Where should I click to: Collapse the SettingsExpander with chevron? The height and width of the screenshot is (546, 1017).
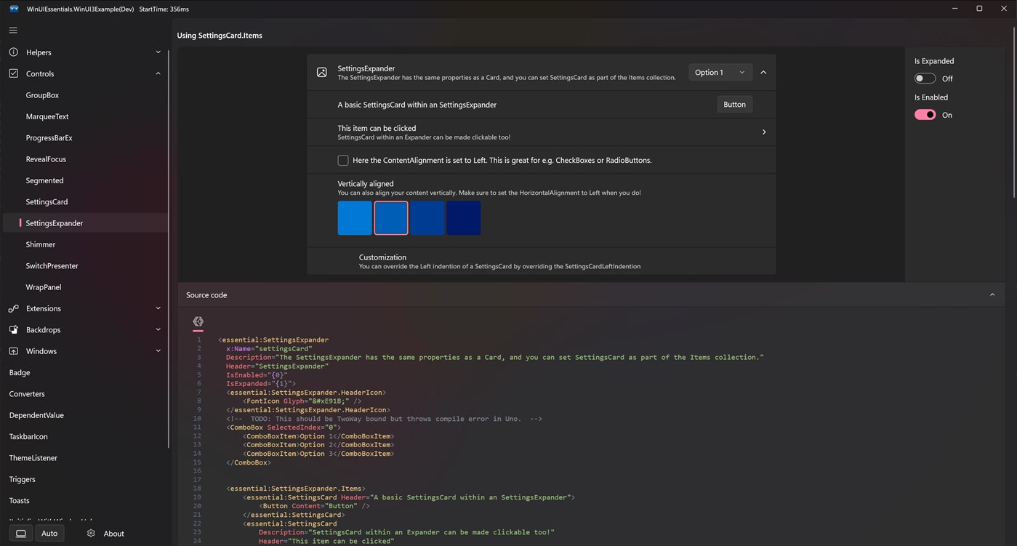[763, 73]
